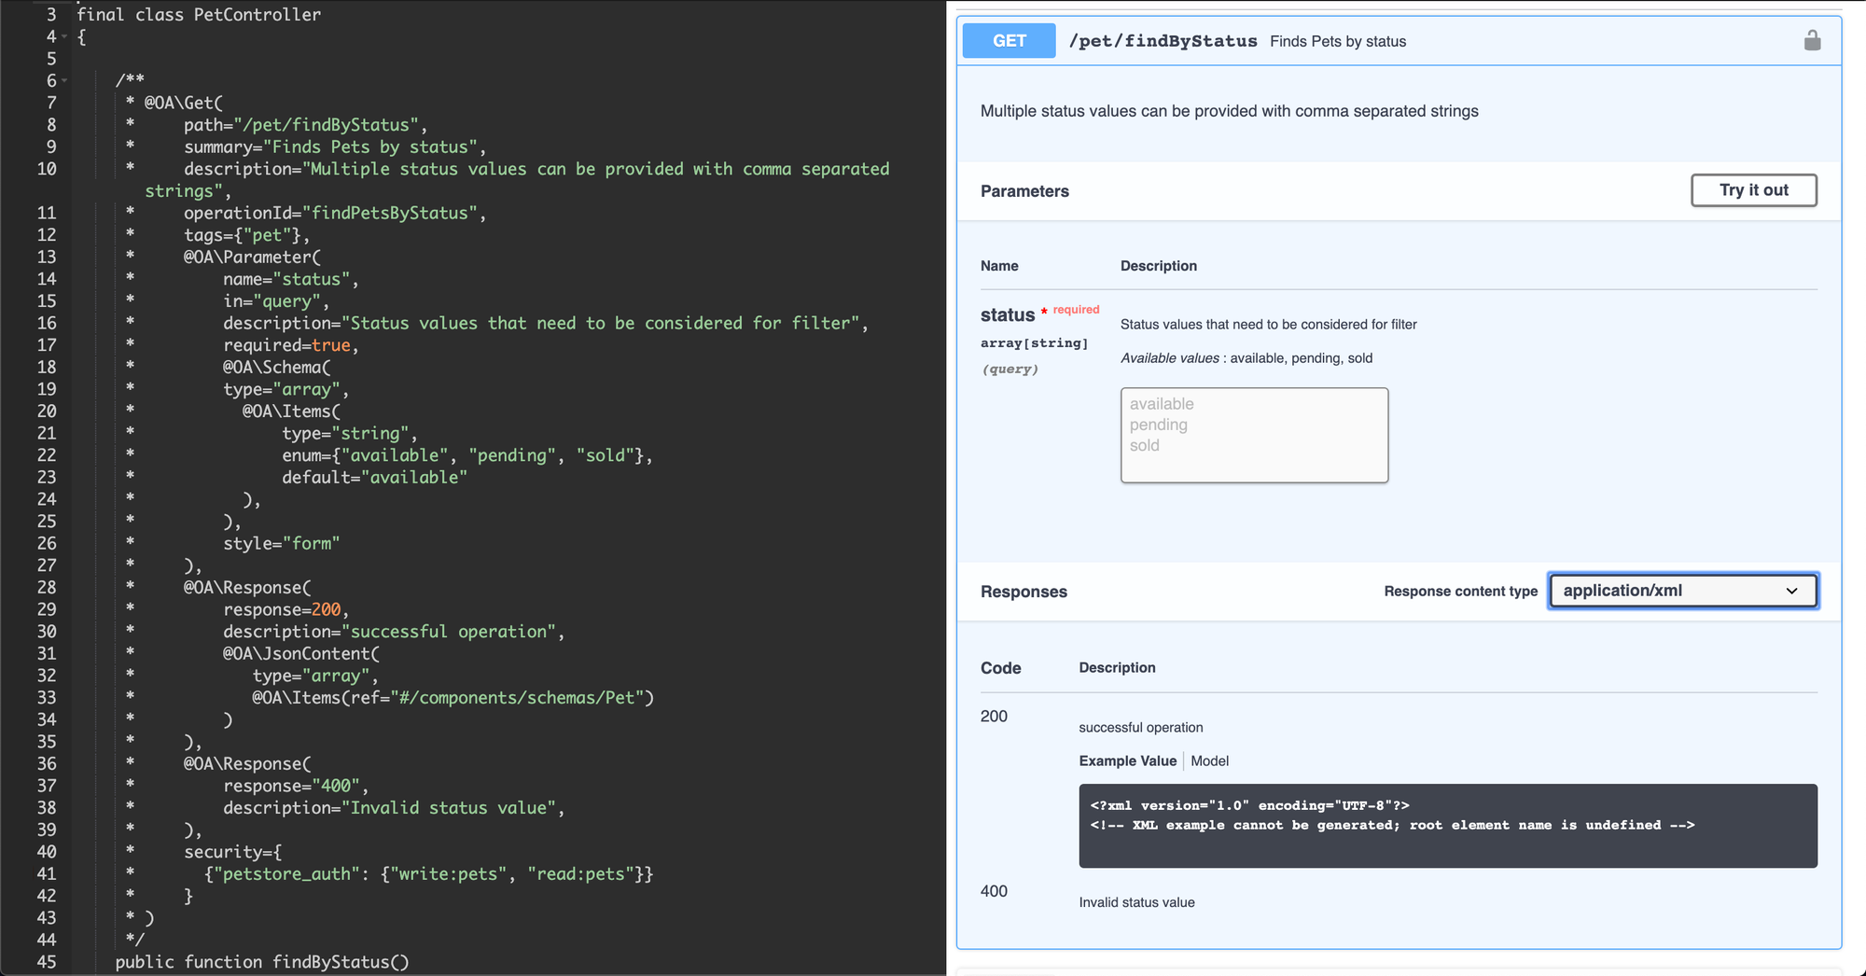
Task: Click the style="form" code line
Action: point(281,543)
